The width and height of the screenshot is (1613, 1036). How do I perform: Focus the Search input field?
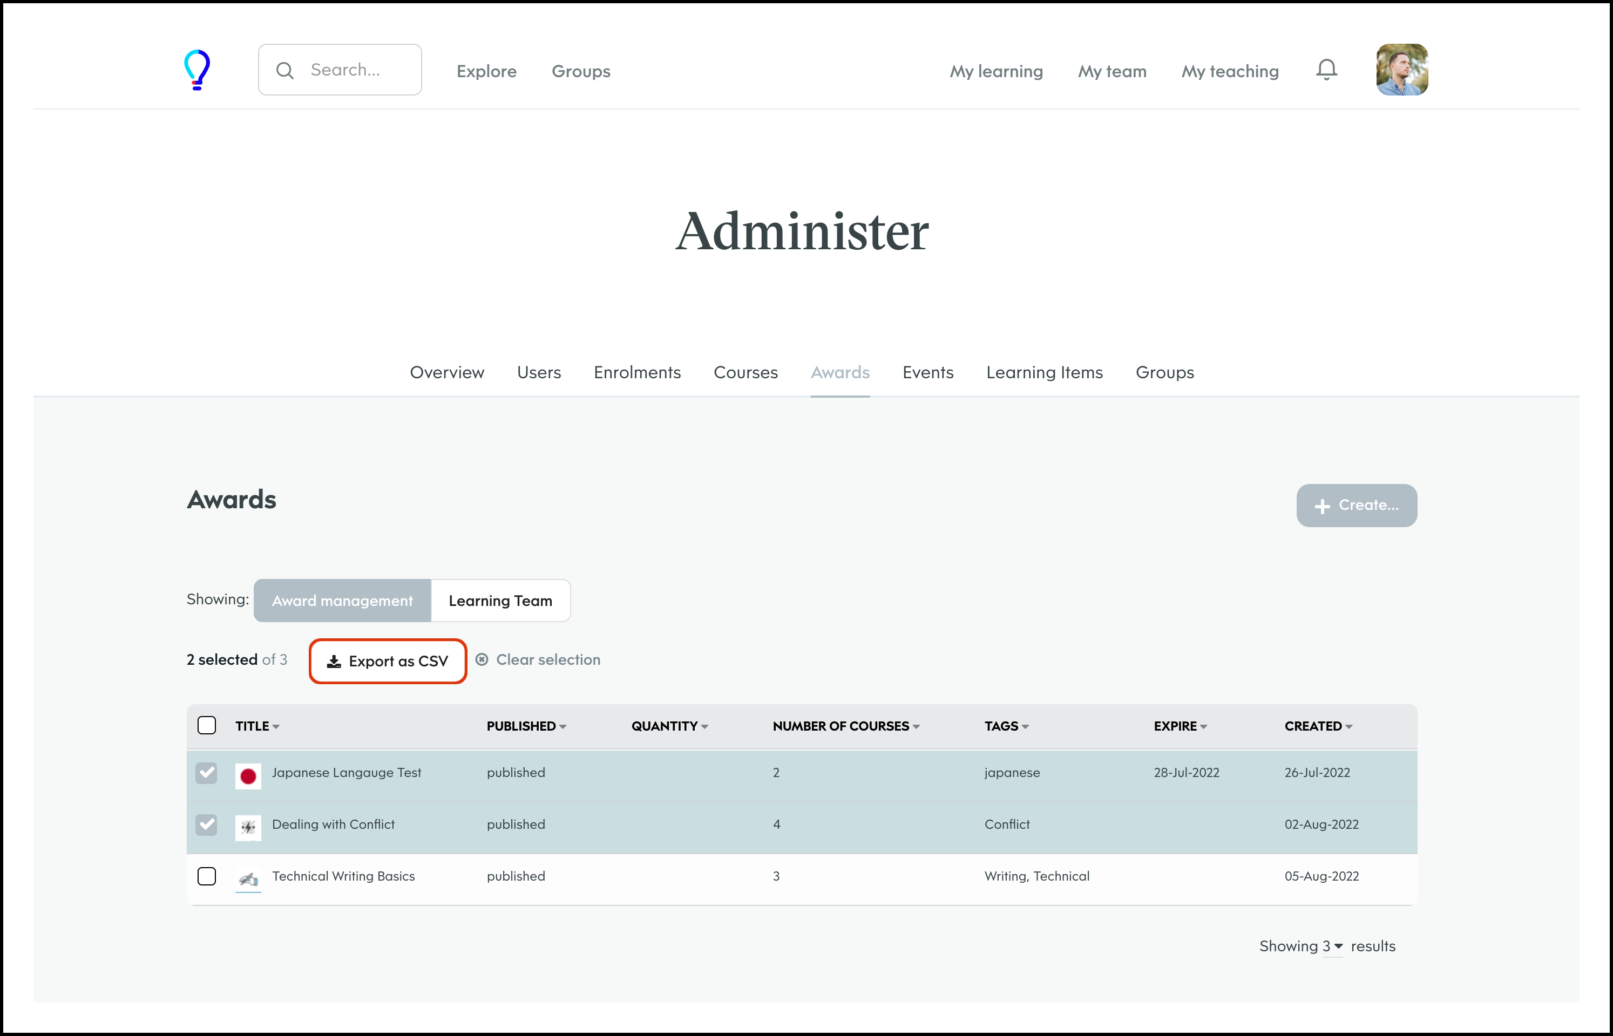click(357, 70)
